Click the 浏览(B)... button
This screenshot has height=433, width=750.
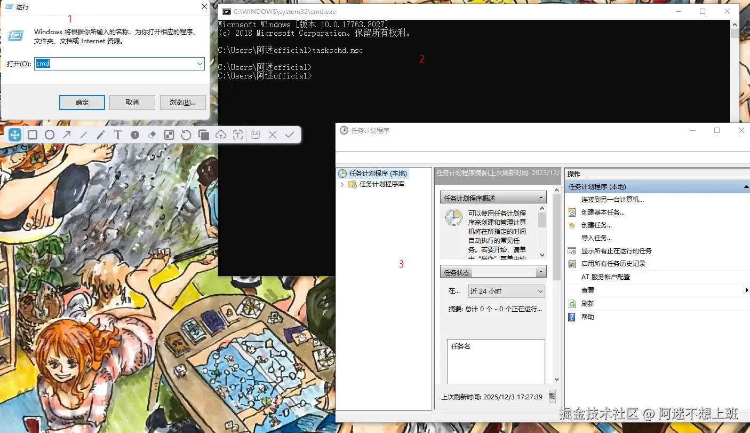pos(182,102)
